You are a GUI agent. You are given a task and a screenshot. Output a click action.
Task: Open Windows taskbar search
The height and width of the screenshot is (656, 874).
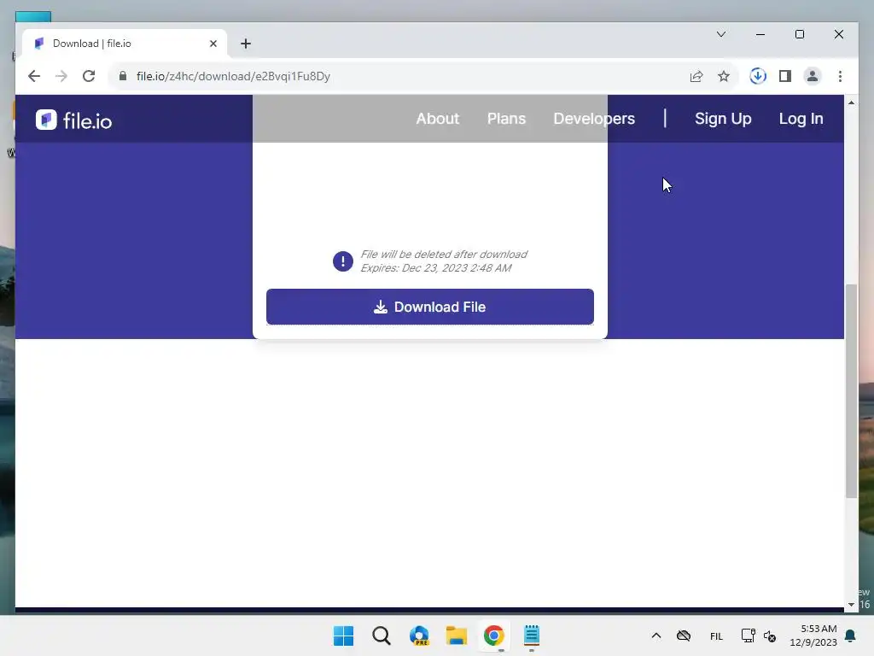pyautogui.click(x=382, y=635)
